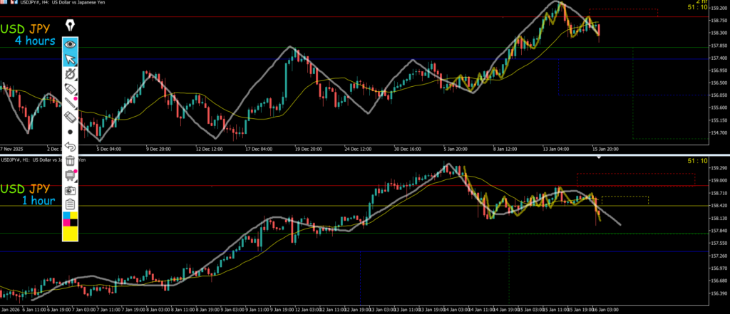Select the pencil drawing tool
The width and height of the screenshot is (730, 314).
click(x=70, y=102)
